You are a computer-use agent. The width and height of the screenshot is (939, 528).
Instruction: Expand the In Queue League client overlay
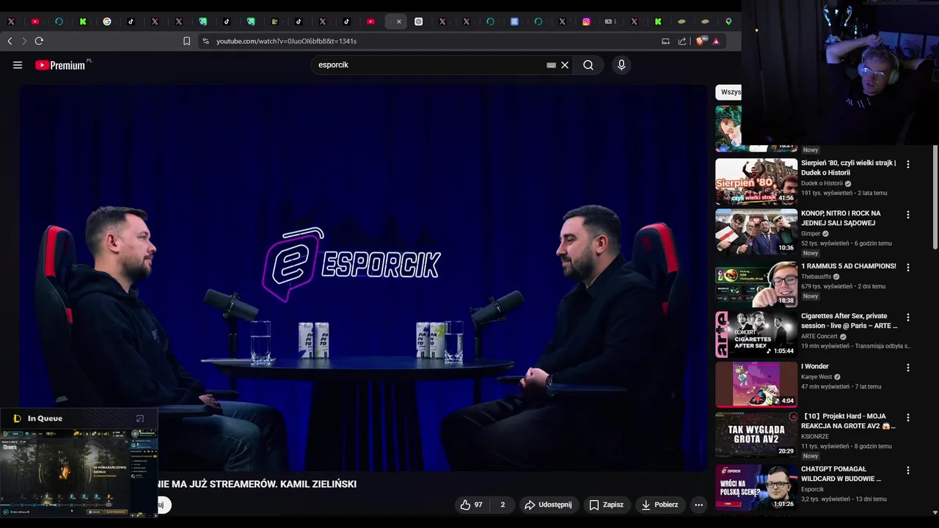click(x=140, y=419)
